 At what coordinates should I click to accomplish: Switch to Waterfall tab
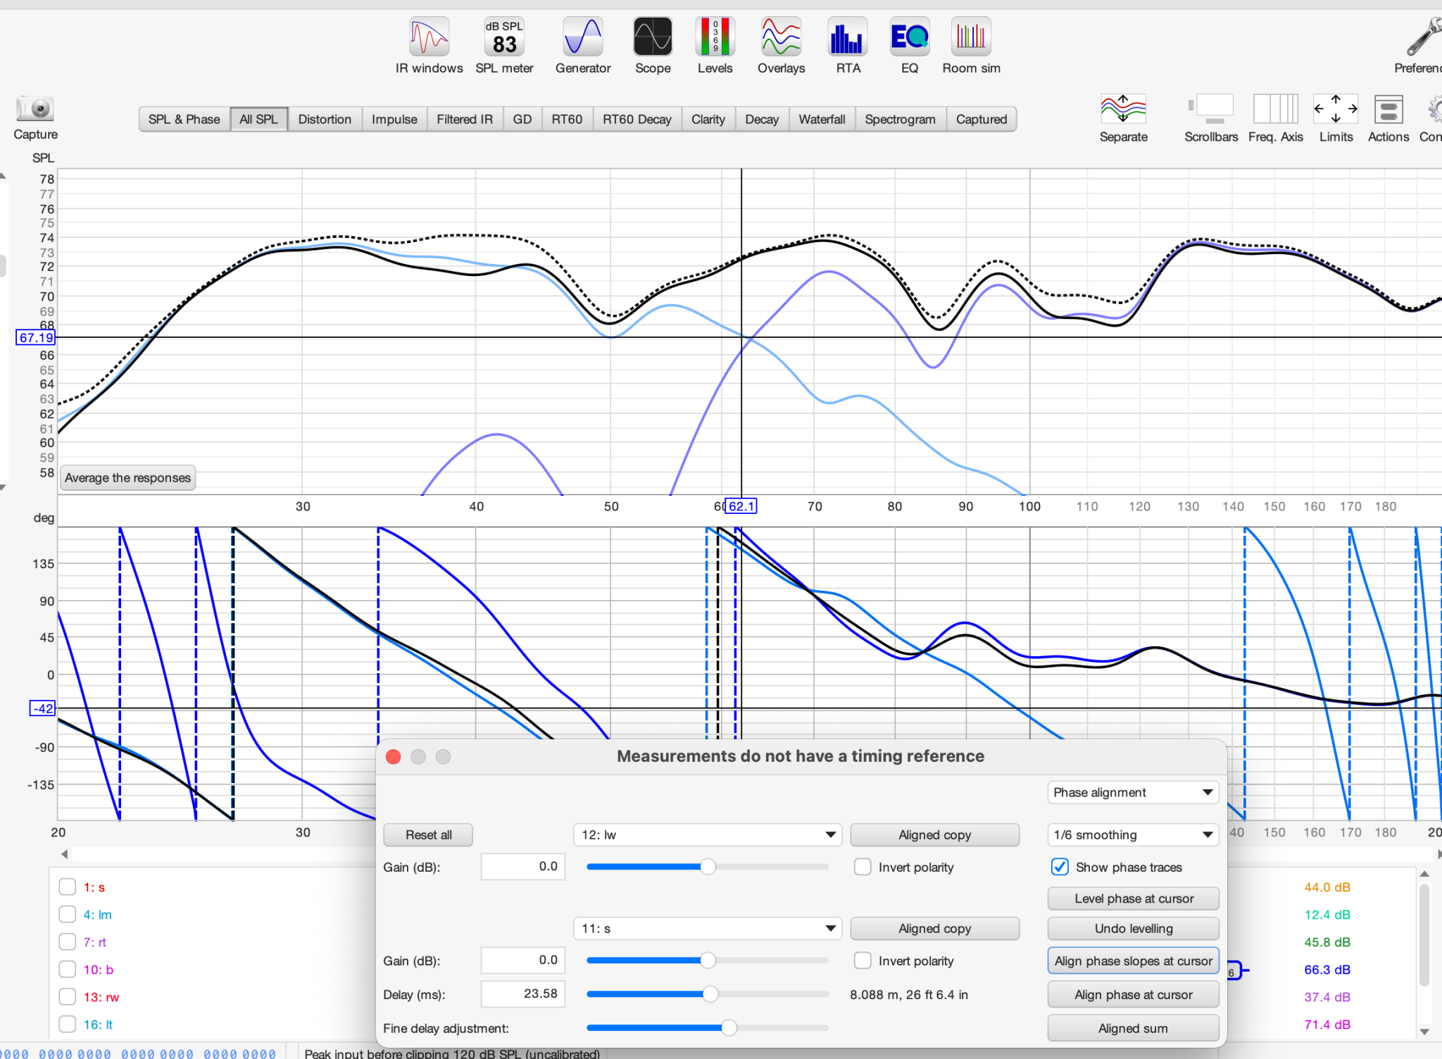[822, 120]
